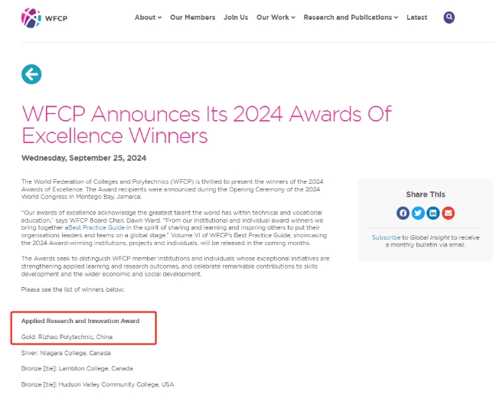Image resolution: width=503 pixels, height=418 pixels.
Task: Click the Subscribe link
Action: pos(386,237)
